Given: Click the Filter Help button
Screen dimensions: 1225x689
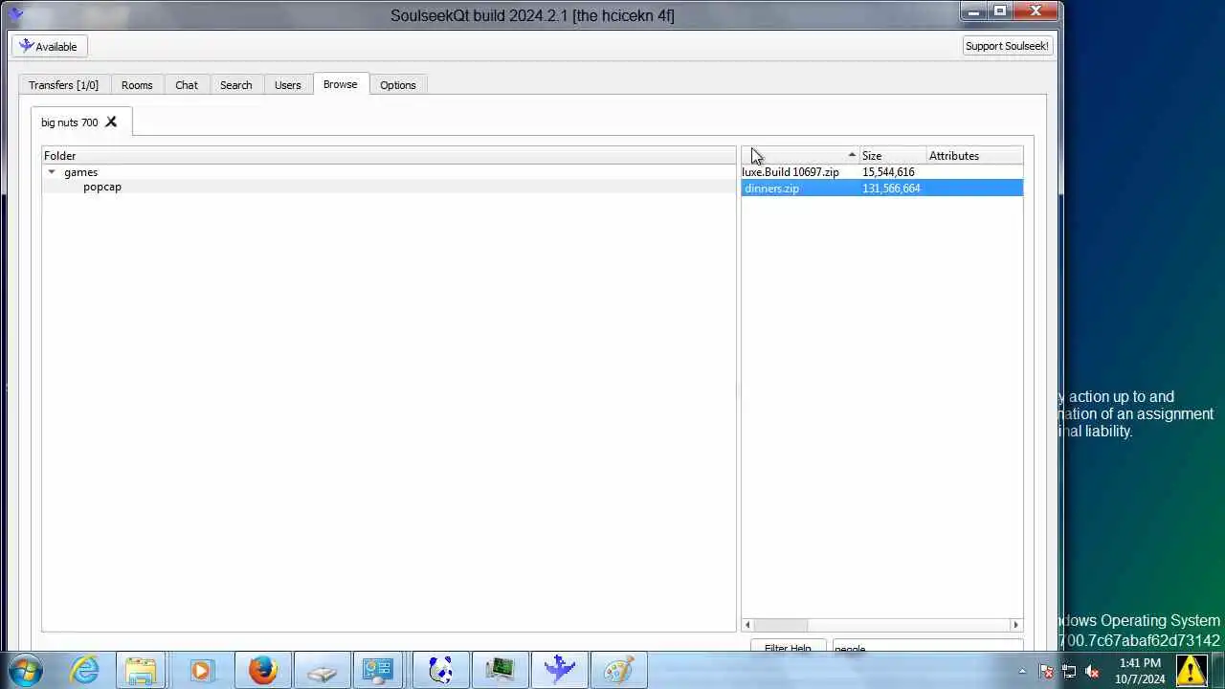Looking at the screenshot, I should coord(788,648).
